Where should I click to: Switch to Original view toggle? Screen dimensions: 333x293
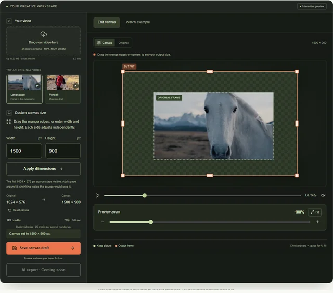[x=123, y=43]
